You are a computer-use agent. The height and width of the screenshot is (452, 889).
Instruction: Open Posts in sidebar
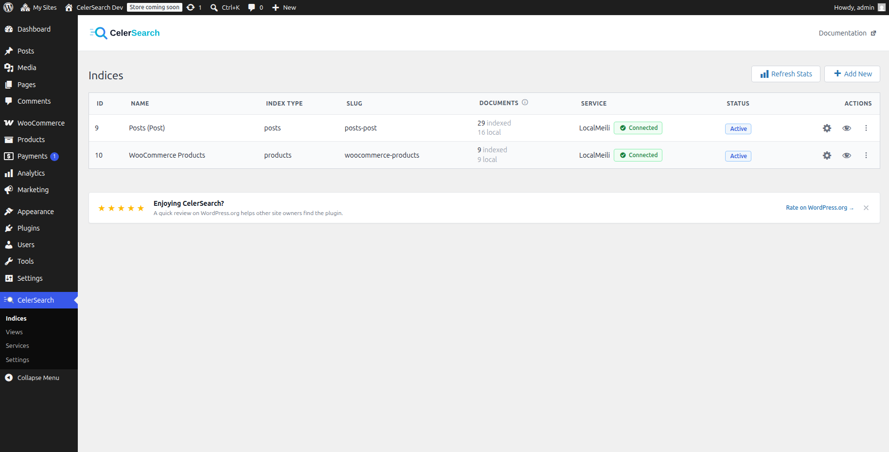39,51
